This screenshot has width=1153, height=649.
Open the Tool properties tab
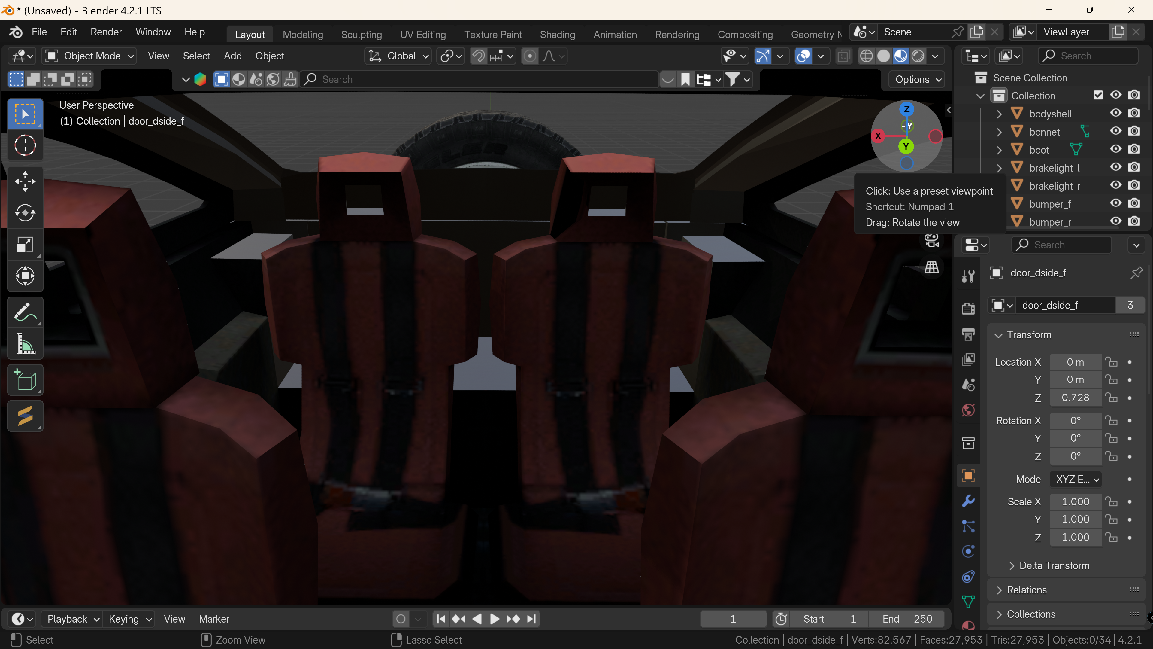coord(968,276)
